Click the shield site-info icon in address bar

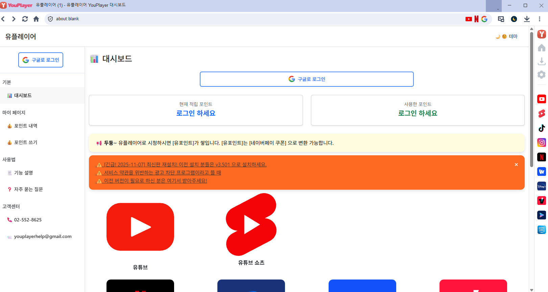(x=50, y=19)
